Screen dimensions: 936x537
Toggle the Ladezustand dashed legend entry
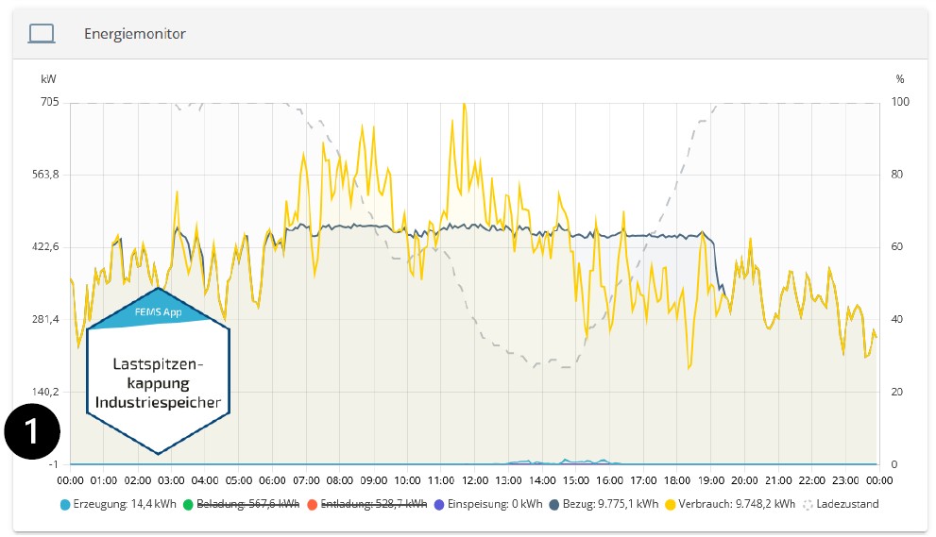(x=841, y=504)
